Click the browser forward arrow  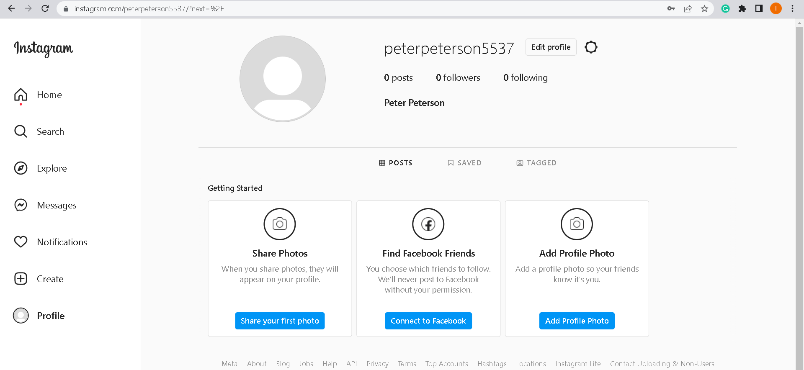tap(28, 8)
